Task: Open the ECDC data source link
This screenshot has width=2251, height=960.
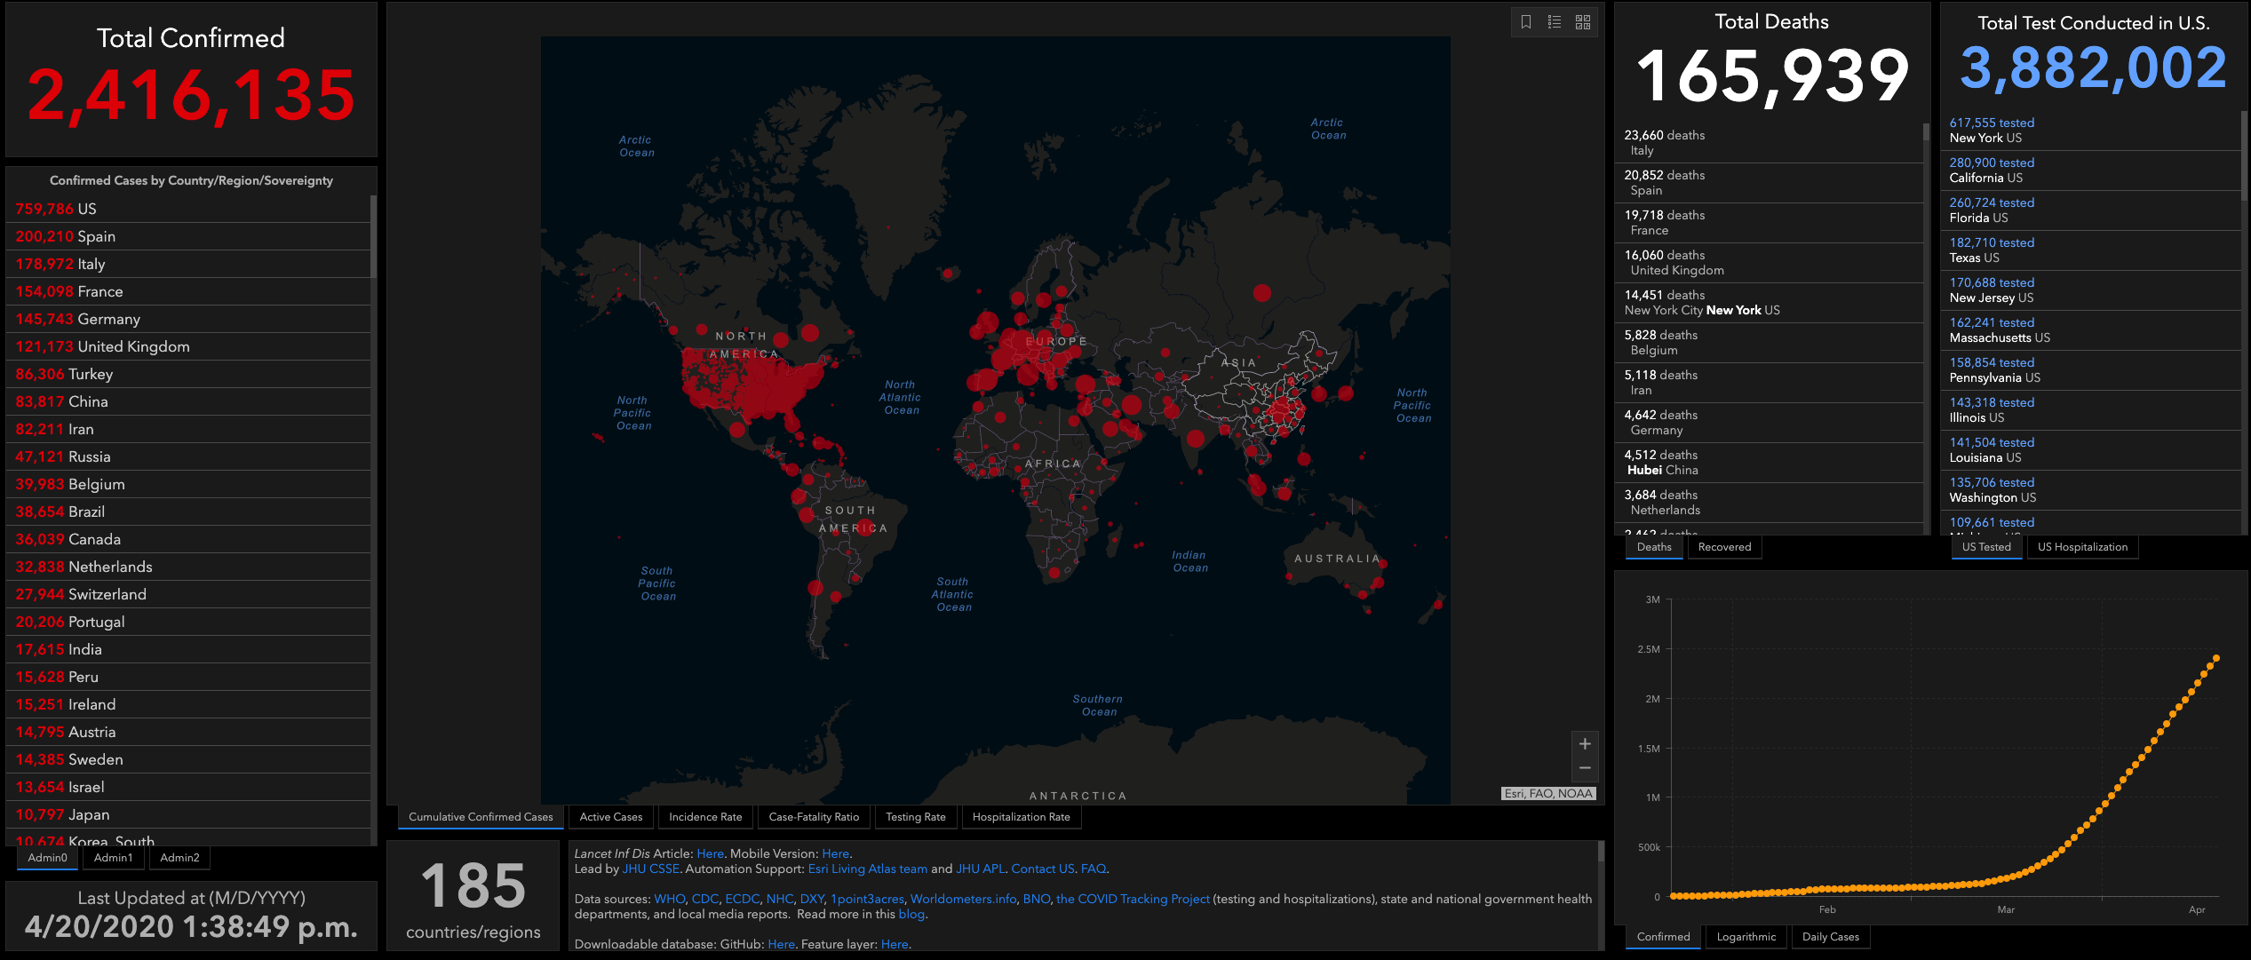Action: [742, 900]
